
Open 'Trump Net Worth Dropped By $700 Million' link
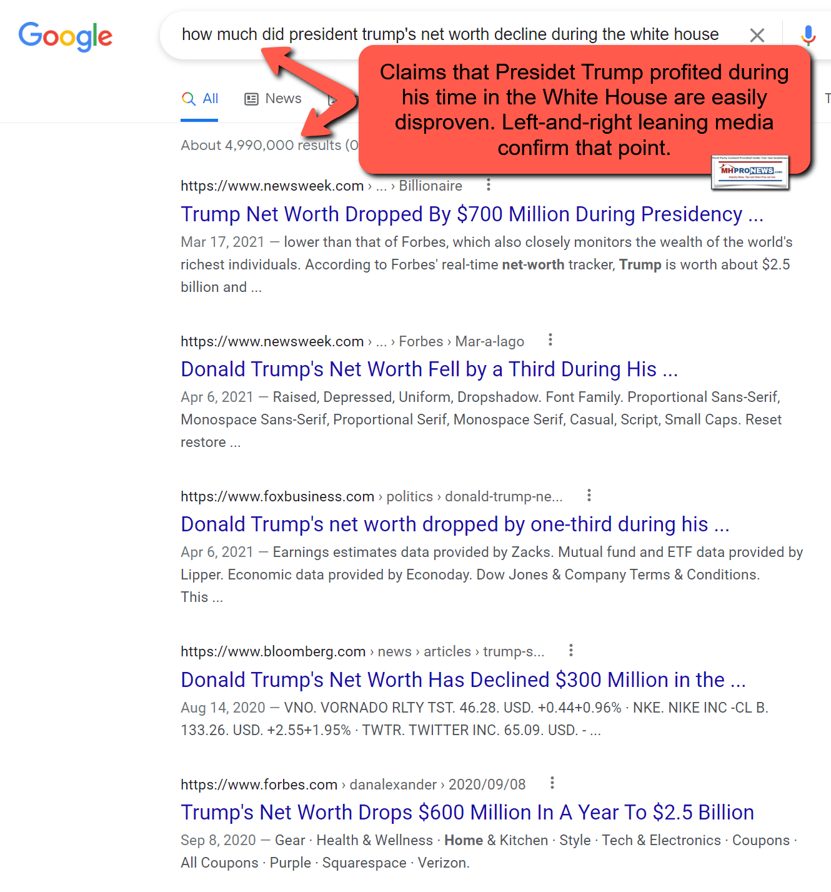tap(472, 214)
